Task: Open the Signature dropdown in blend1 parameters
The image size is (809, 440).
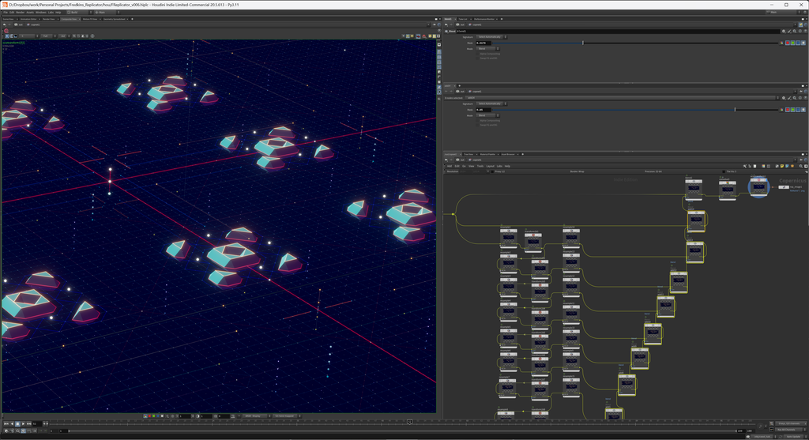Action: tap(491, 37)
